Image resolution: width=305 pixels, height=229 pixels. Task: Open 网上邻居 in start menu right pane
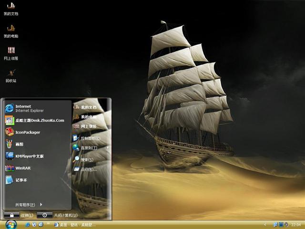[85, 126]
